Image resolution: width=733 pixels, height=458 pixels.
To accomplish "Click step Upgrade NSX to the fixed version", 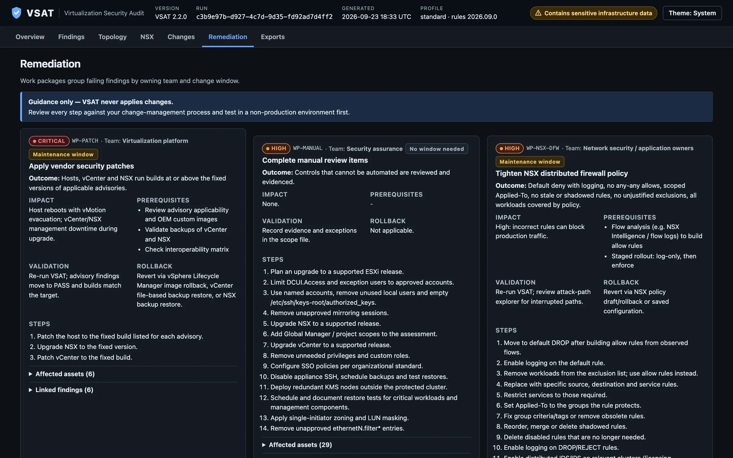I will (87, 347).
